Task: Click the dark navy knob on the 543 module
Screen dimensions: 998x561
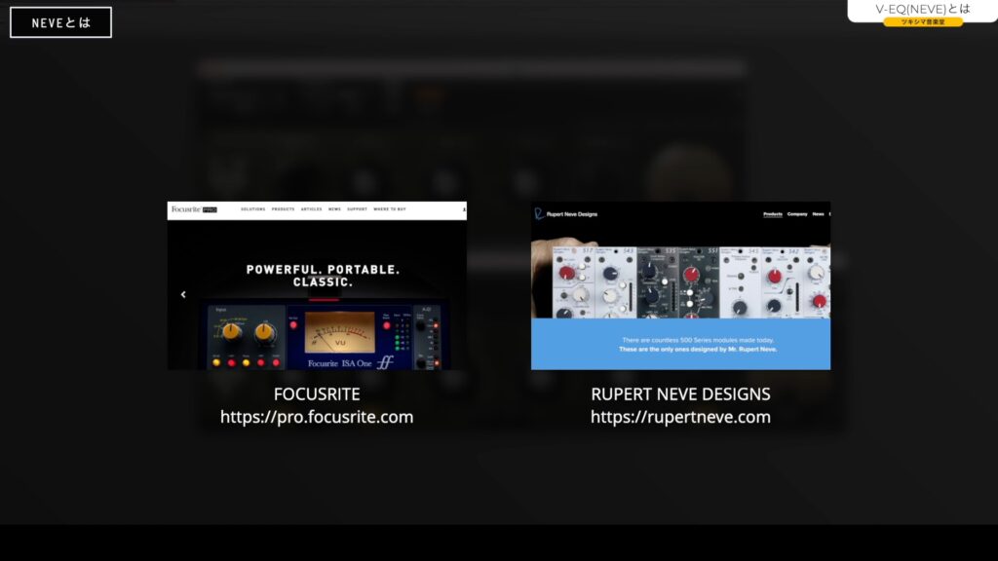Action: click(x=610, y=274)
